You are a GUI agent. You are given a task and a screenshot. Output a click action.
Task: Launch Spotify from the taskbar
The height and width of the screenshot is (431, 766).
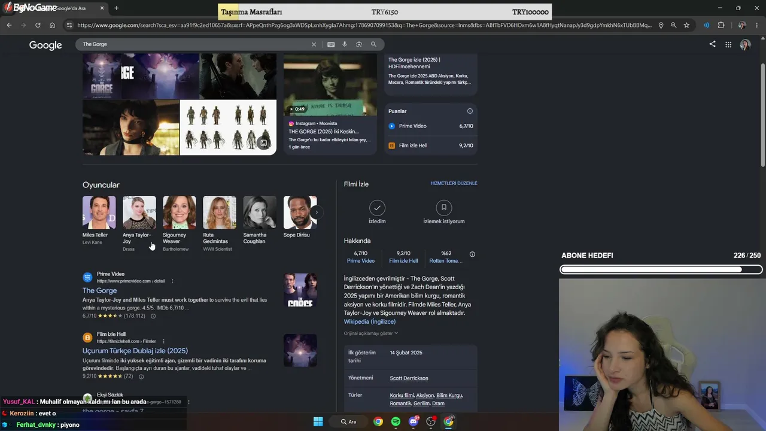click(396, 421)
